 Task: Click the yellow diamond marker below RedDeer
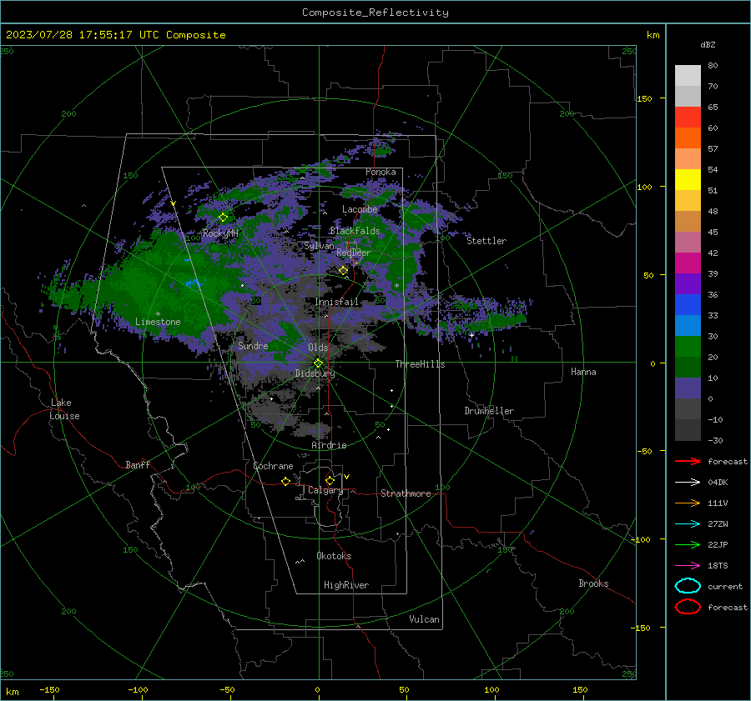(344, 271)
